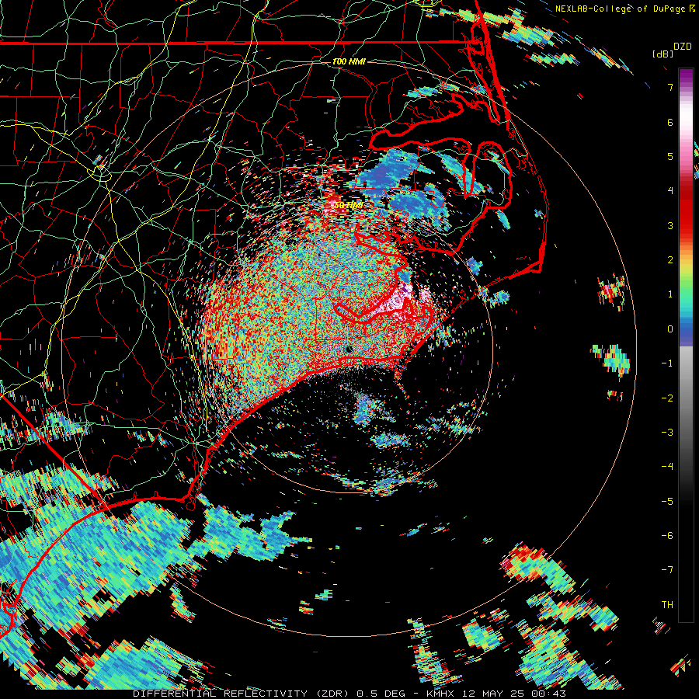699x699 pixels.
Task: Click the TH threshold label on the scale
Action: (x=667, y=605)
